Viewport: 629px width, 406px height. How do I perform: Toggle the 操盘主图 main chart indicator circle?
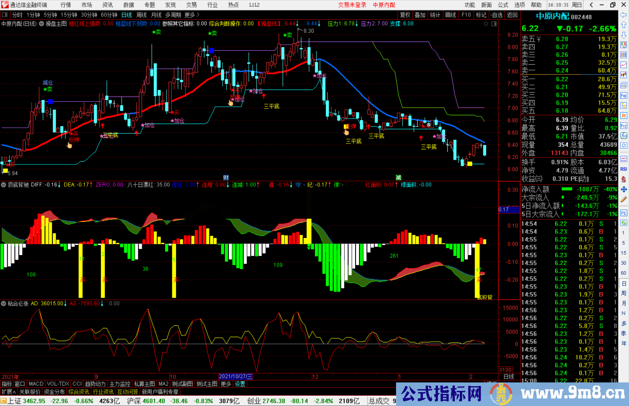pyautogui.click(x=41, y=24)
